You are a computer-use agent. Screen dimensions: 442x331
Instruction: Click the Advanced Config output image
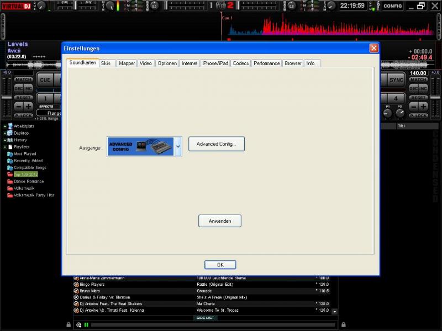[x=140, y=146]
